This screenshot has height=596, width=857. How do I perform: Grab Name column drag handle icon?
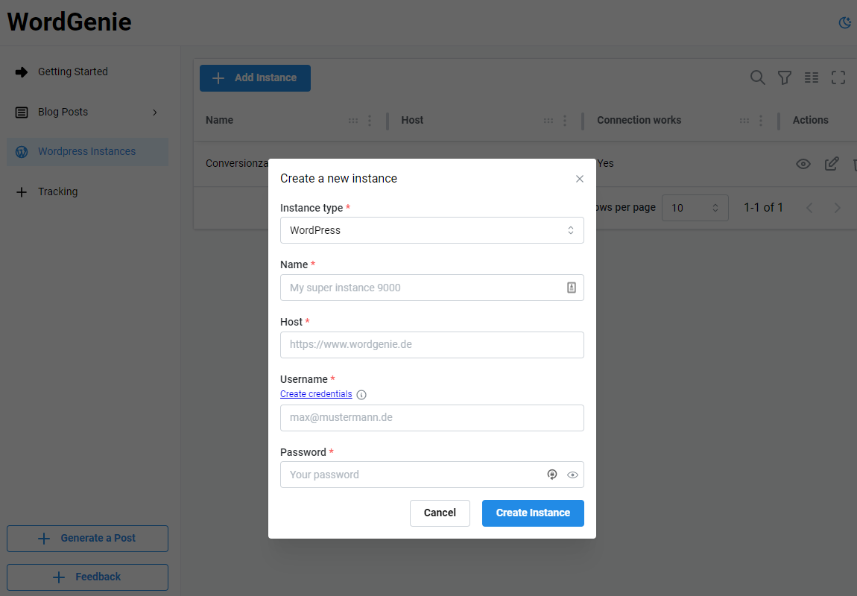(x=353, y=121)
